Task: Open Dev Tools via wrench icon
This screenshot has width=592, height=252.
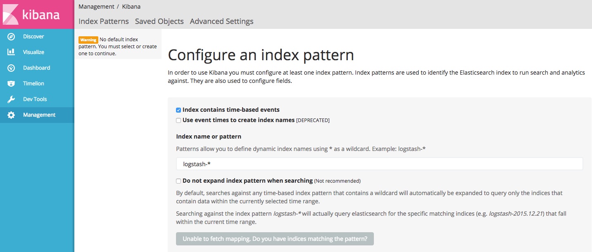Action: click(11, 99)
